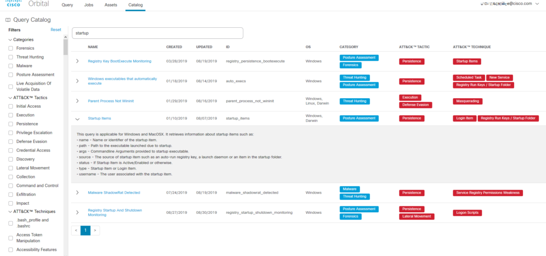Click the Query Catalog book icon
The height and width of the screenshot is (256, 546).
(8, 20)
